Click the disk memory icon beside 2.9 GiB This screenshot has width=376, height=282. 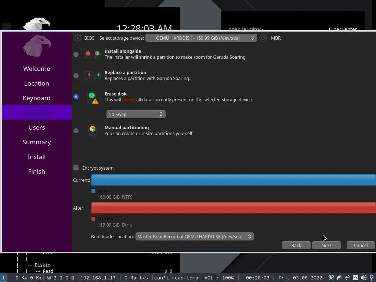pyautogui.click(x=49, y=278)
